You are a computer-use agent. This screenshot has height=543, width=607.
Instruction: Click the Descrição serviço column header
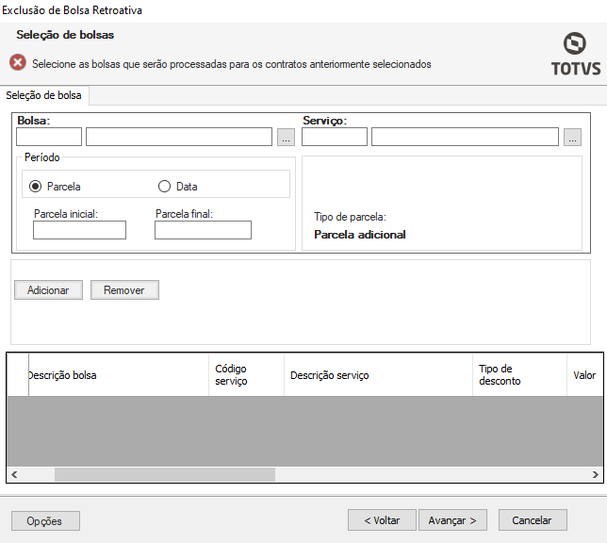point(377,375)
